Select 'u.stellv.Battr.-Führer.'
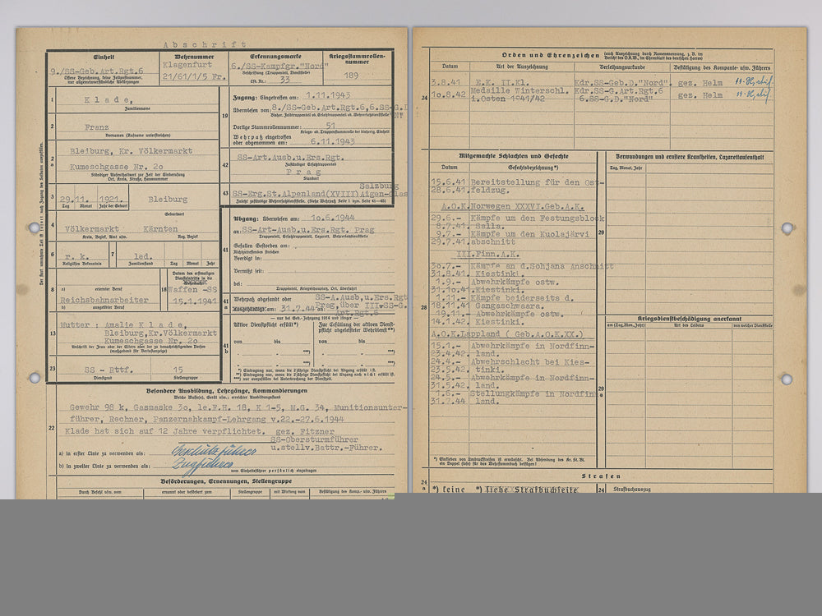This screenshot has height=616, width=822. point(326,448)
